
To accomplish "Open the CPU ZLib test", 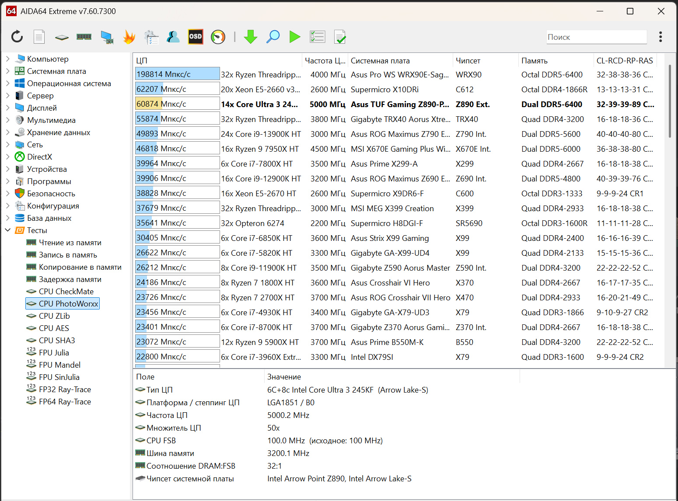I will coord(54,316).
